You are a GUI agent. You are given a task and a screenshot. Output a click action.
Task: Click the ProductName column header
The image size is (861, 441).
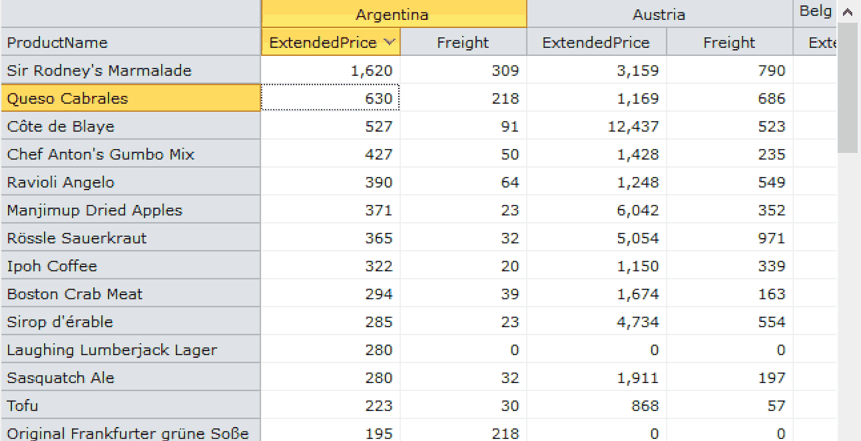(x=131, y=42)
